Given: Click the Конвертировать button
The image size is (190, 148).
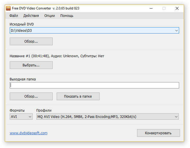Looking at the screenshot, I should 159,133.
